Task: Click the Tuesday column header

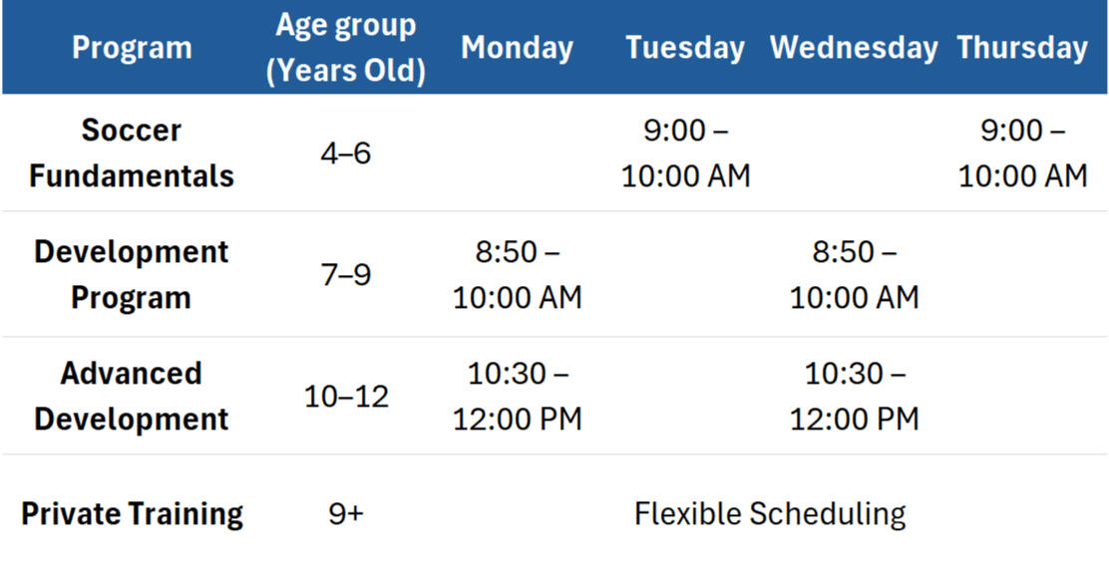Action: tap(685, 48)
